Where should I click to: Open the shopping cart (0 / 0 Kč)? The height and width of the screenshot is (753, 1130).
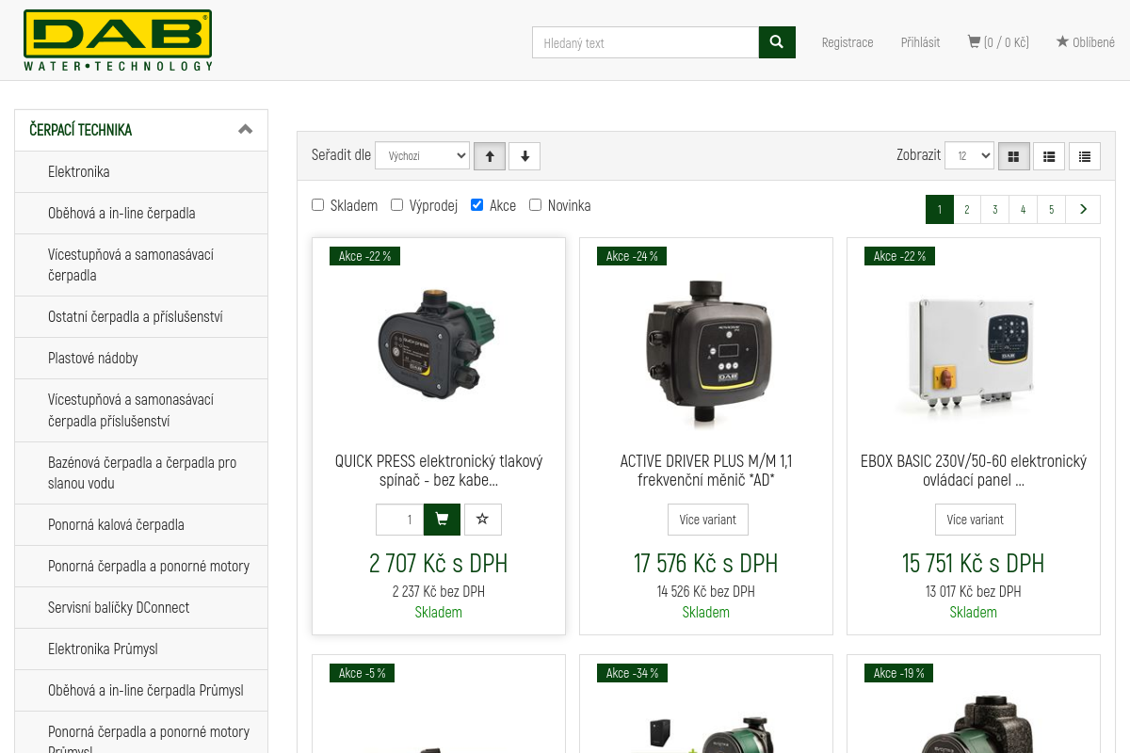point(998,42)
